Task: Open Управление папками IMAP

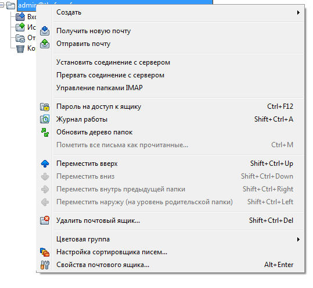Action: point(99,88)
